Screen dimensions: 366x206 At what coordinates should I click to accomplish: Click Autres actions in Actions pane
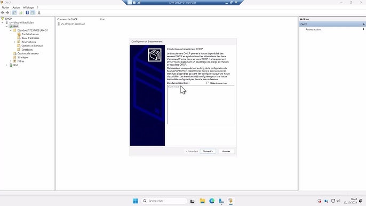[x=313, y=29]
